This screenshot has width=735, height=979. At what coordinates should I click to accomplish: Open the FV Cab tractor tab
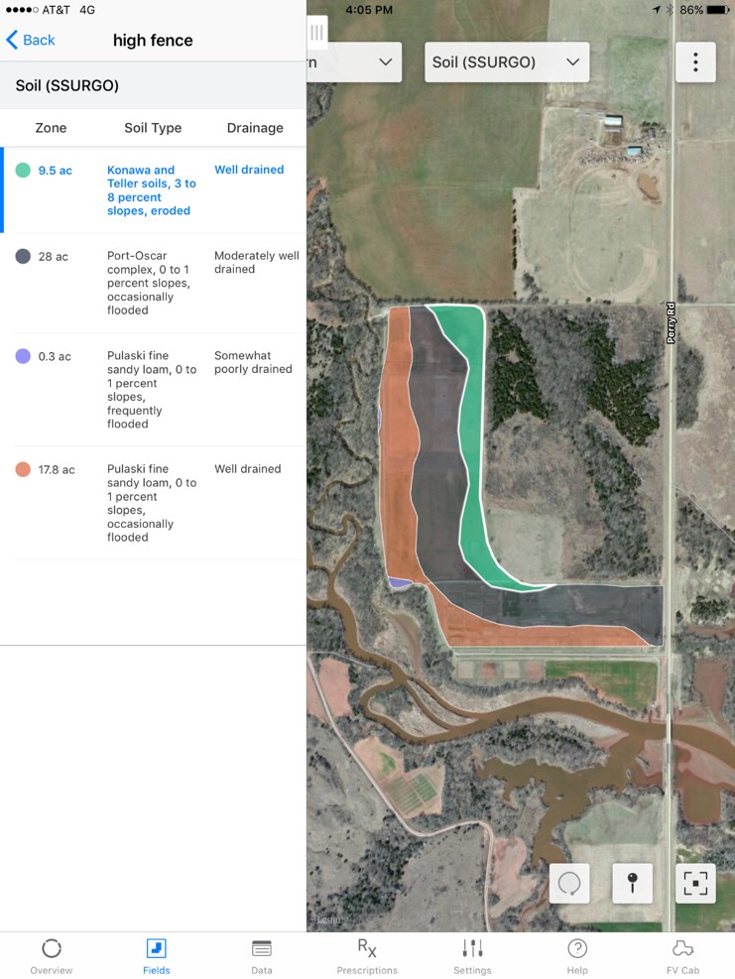point(682,954)
